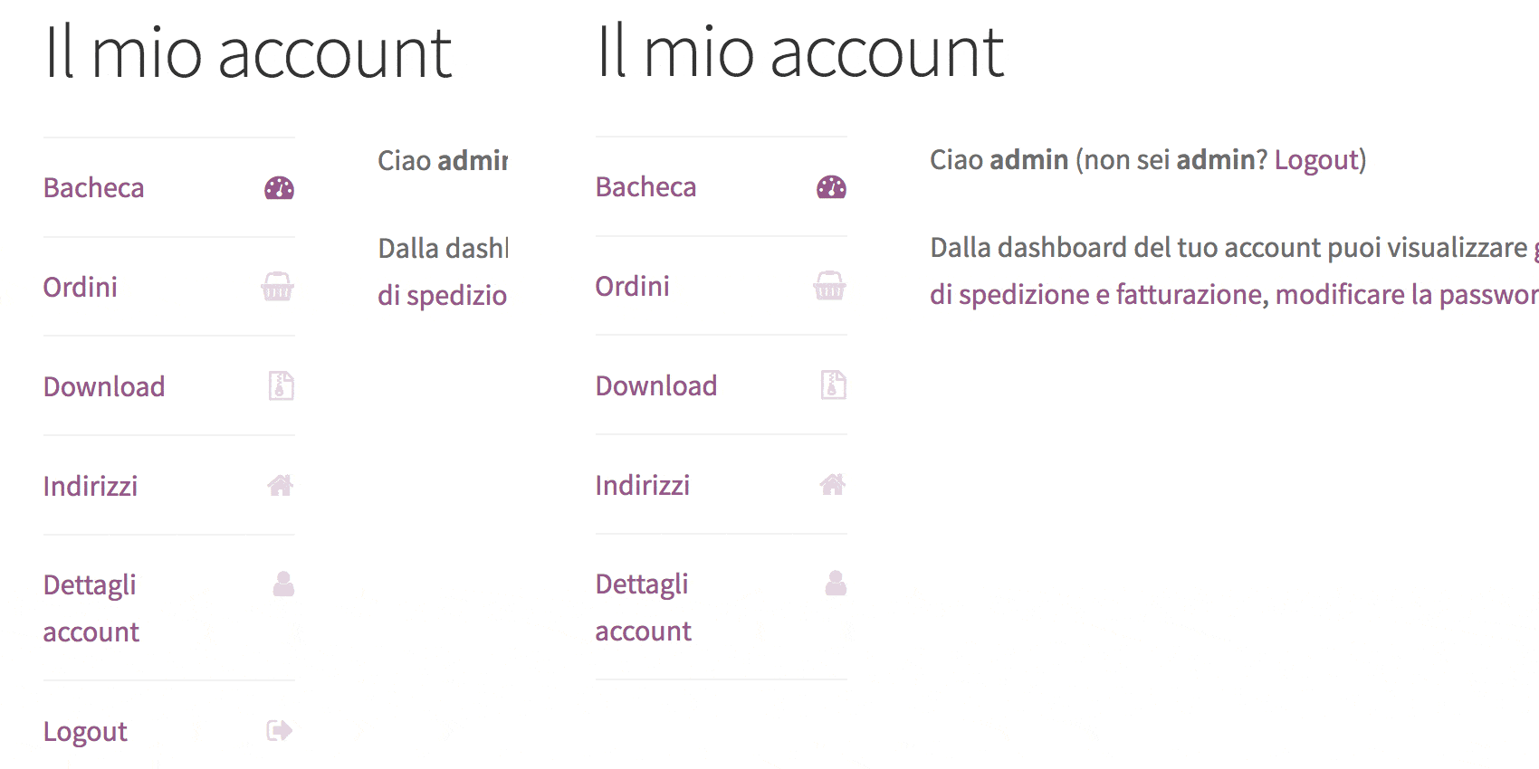1539x769 pixels.
Task: Click the Ordini basket icon in right panel
Action: pyautogui.click(x=829, y=286)
